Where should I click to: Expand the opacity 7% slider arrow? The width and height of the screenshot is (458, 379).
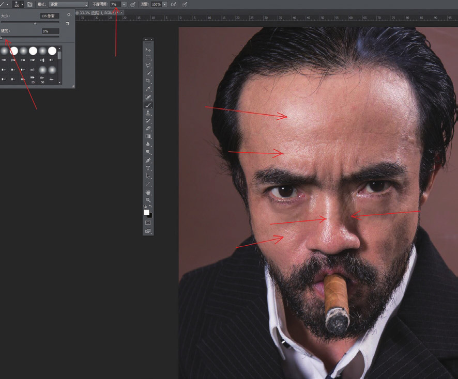[124, 4]
